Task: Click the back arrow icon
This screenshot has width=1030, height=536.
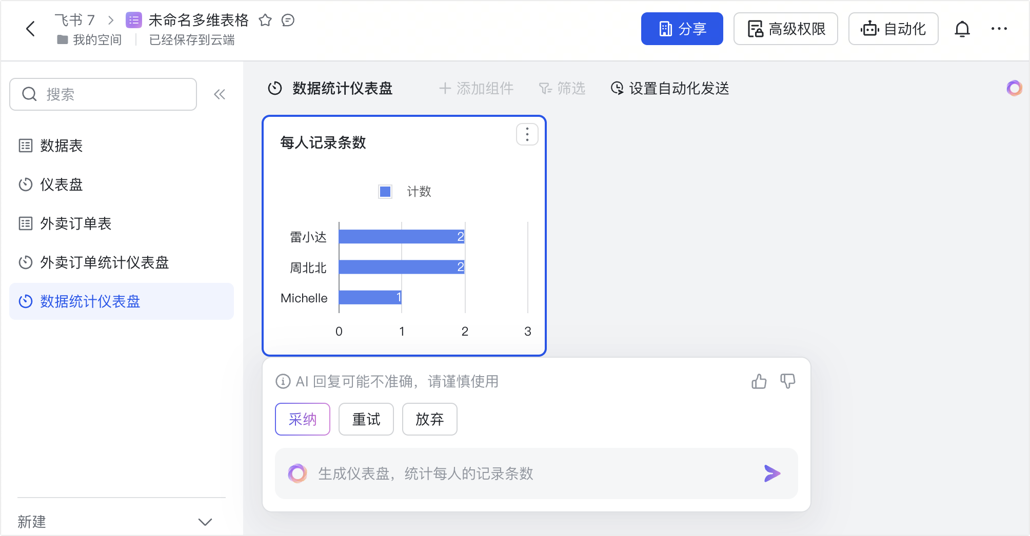Action: tap(31, 29)
